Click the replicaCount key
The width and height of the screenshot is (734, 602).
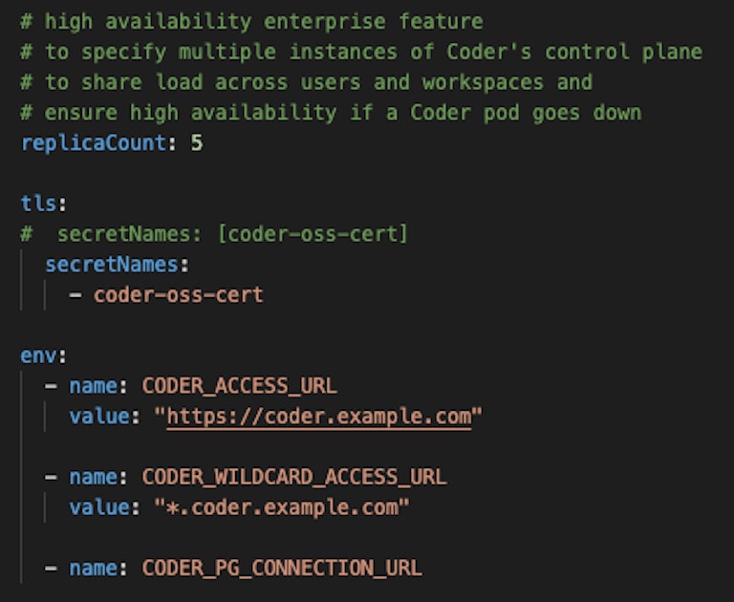click(x=93, y=143)
